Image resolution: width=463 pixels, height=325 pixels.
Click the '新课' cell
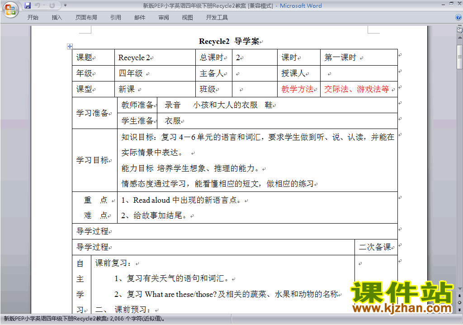pos(155,89)
